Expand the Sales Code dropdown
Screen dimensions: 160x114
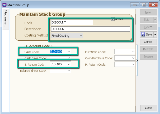[69, 52]
